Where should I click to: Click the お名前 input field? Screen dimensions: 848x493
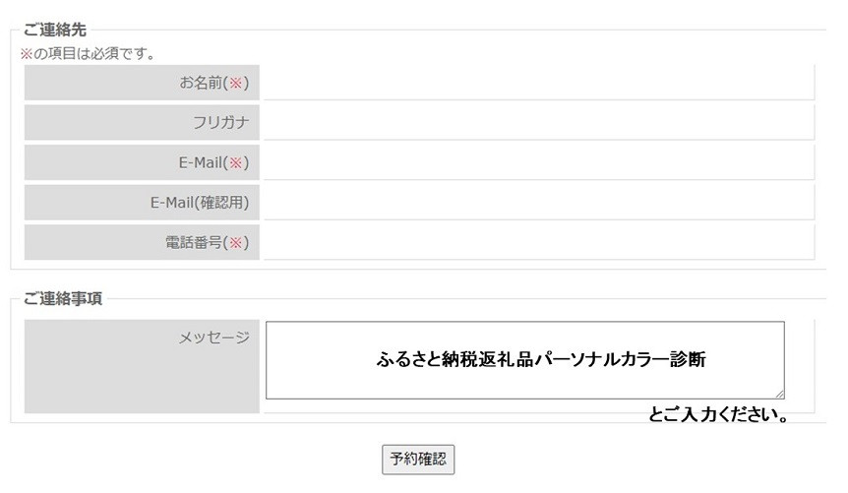[539, 83]
